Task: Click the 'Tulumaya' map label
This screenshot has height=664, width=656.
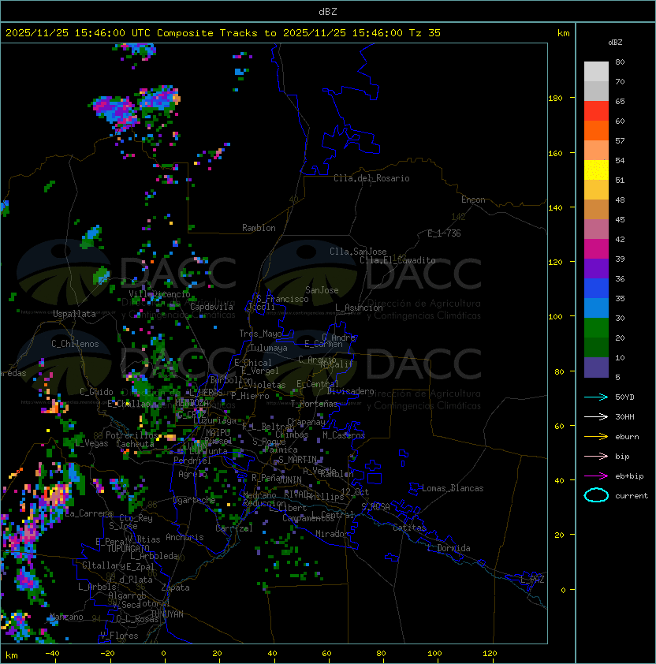Action: coord(269,348)
